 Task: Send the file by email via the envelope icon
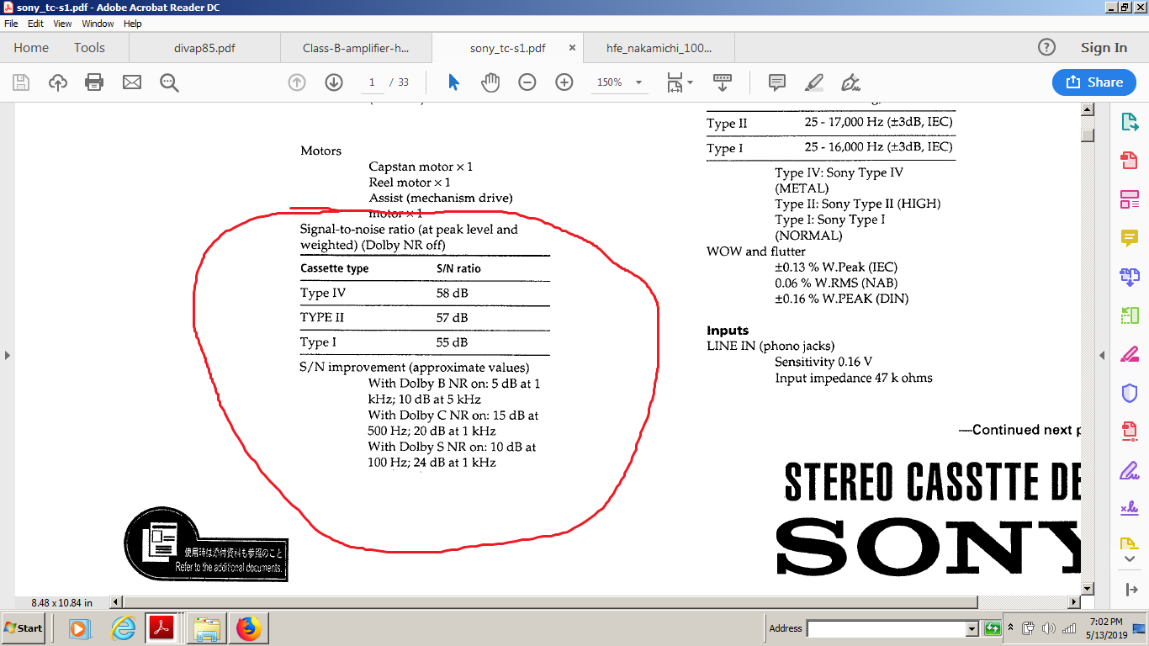(132, 82)
